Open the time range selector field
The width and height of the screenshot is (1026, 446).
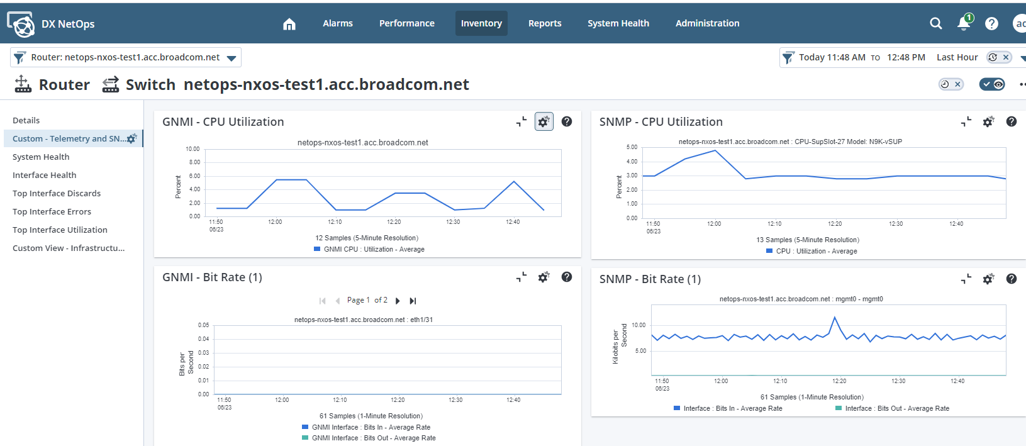(862, 57)
